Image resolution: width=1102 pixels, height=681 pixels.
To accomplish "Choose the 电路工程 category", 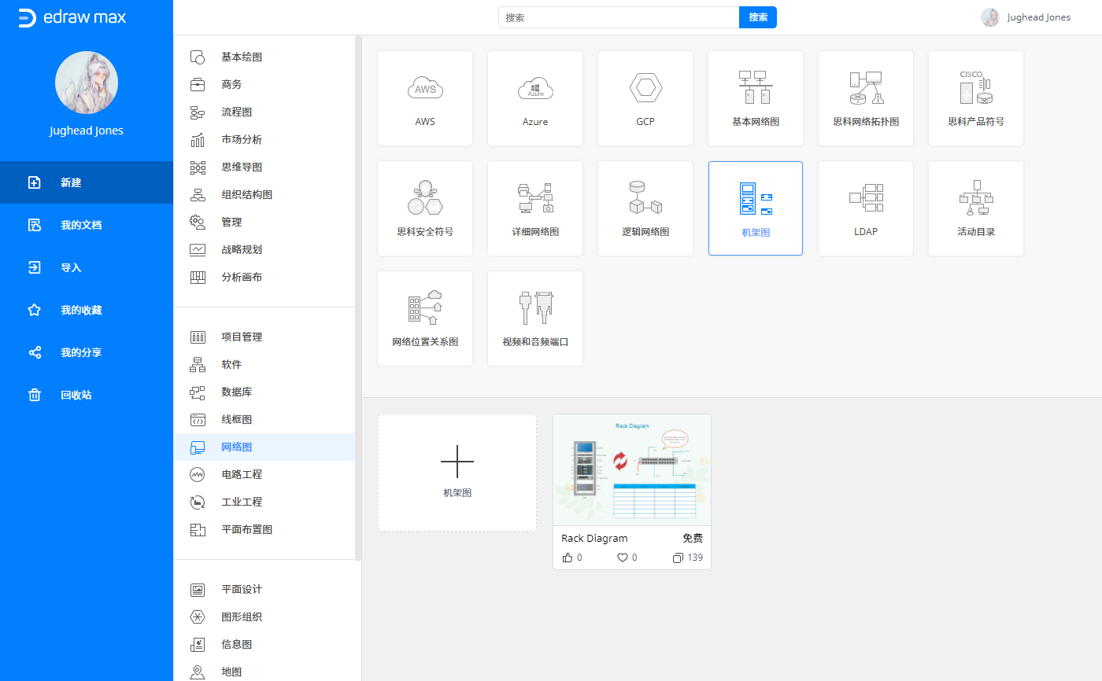I will 264,474.
